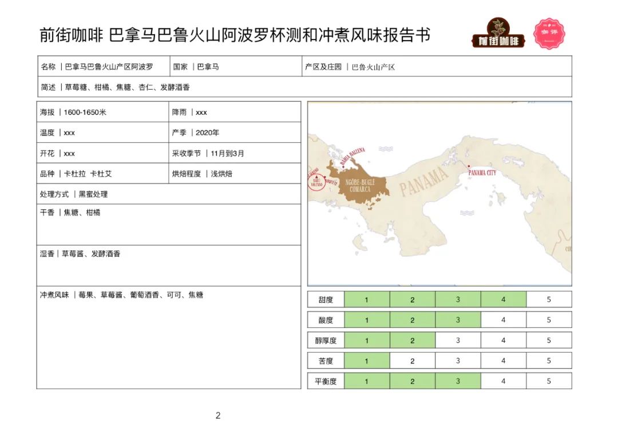Select score 4 in the 甜度 row
The image size is (618, 436).
[504, 299]
